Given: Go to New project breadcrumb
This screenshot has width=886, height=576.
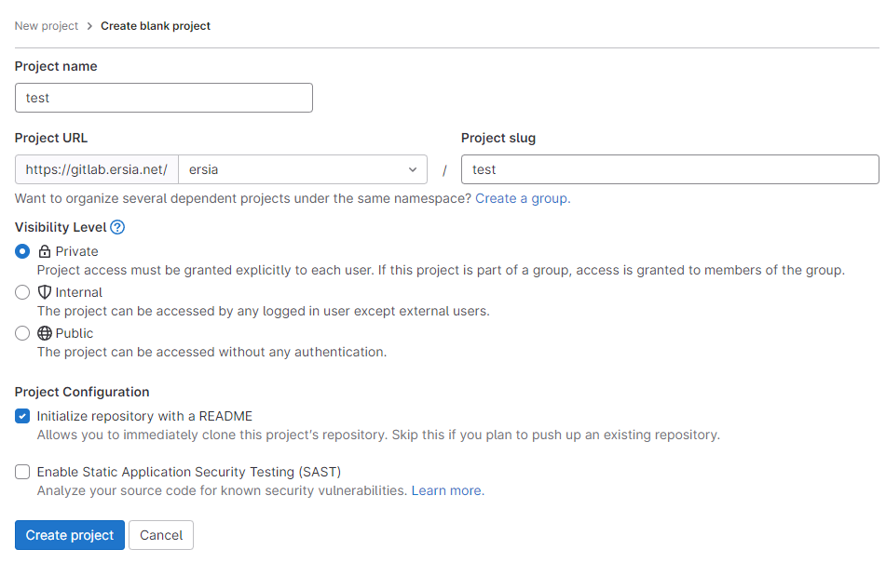Looking at the screenshot, I should pos(47,26).
